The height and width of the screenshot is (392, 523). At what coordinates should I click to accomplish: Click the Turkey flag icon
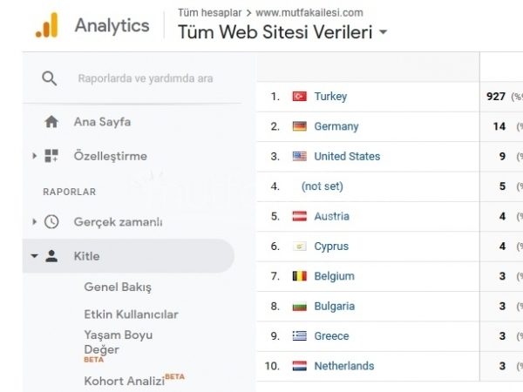[x=300, y=97]
